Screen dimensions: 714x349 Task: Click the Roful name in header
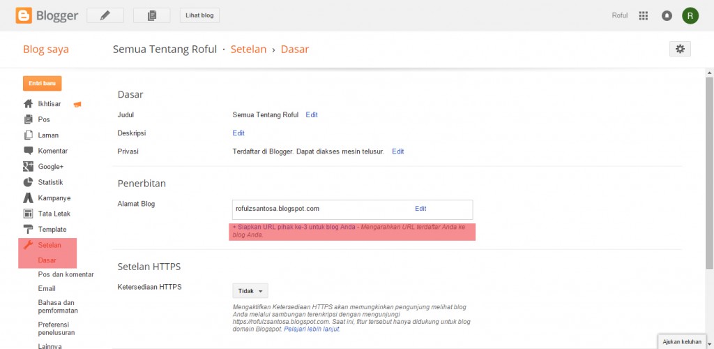pyautogui.click(x=620, y=15)
